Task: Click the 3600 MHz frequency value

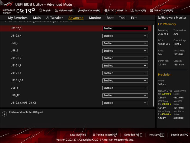Action: click(163, 34)
